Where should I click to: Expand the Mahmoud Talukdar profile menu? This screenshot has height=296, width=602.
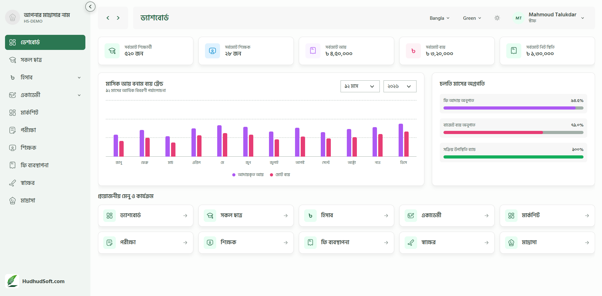pyautogui.click(x=583, y=18)
